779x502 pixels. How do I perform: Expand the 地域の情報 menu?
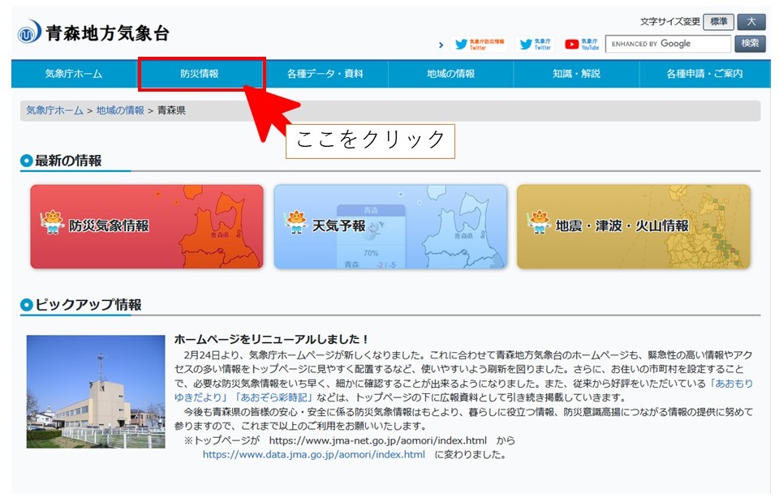[x=450, y=74]
